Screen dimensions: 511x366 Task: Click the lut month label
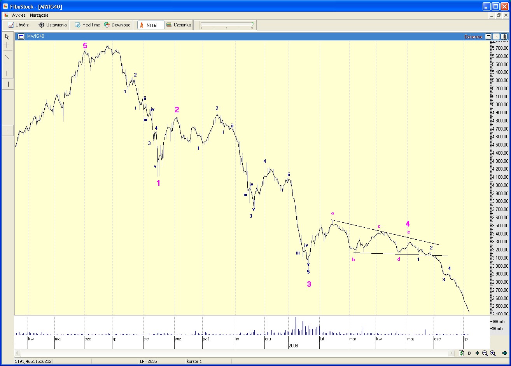coord(322,339)
